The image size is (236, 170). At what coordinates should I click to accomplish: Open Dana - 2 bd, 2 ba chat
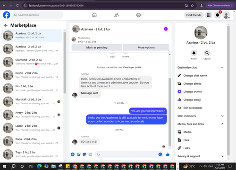(32, 141)
